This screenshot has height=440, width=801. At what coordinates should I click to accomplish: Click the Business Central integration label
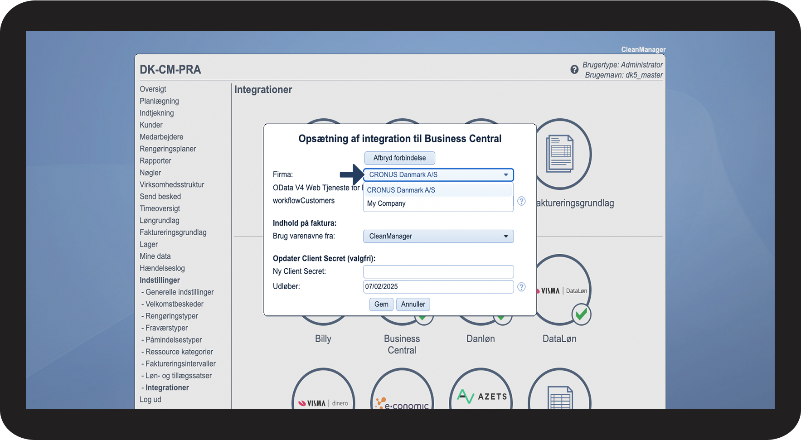tap(402, 345)
